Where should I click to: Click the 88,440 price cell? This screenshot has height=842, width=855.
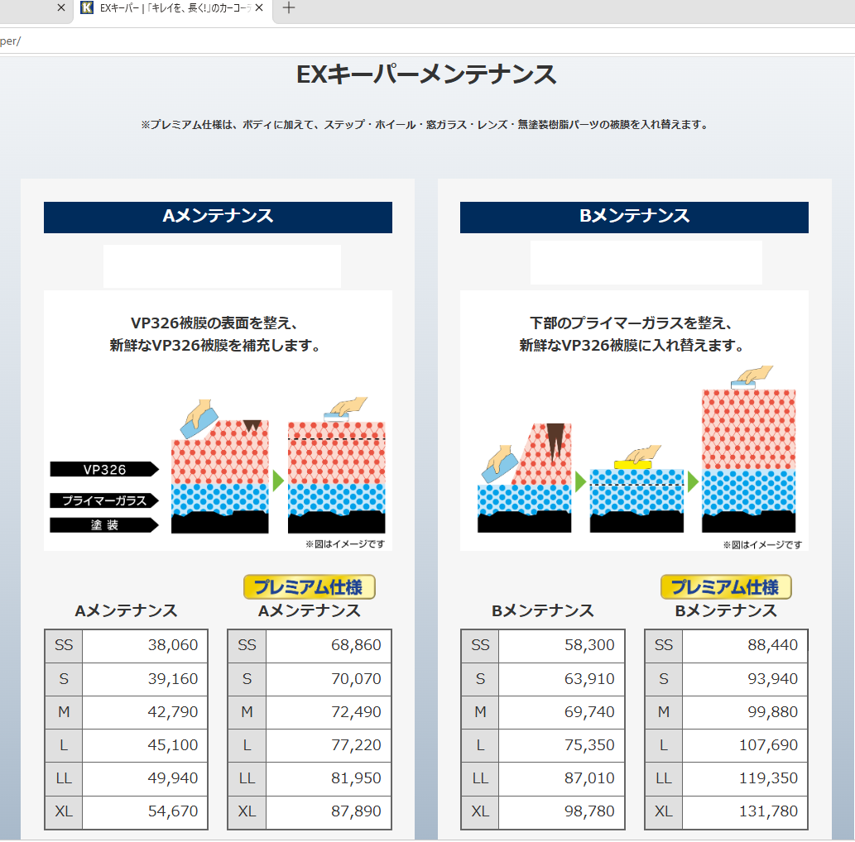point(745,646)
